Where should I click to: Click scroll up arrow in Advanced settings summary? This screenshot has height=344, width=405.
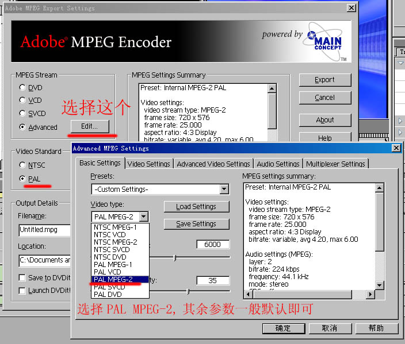[x=379, y=188]
